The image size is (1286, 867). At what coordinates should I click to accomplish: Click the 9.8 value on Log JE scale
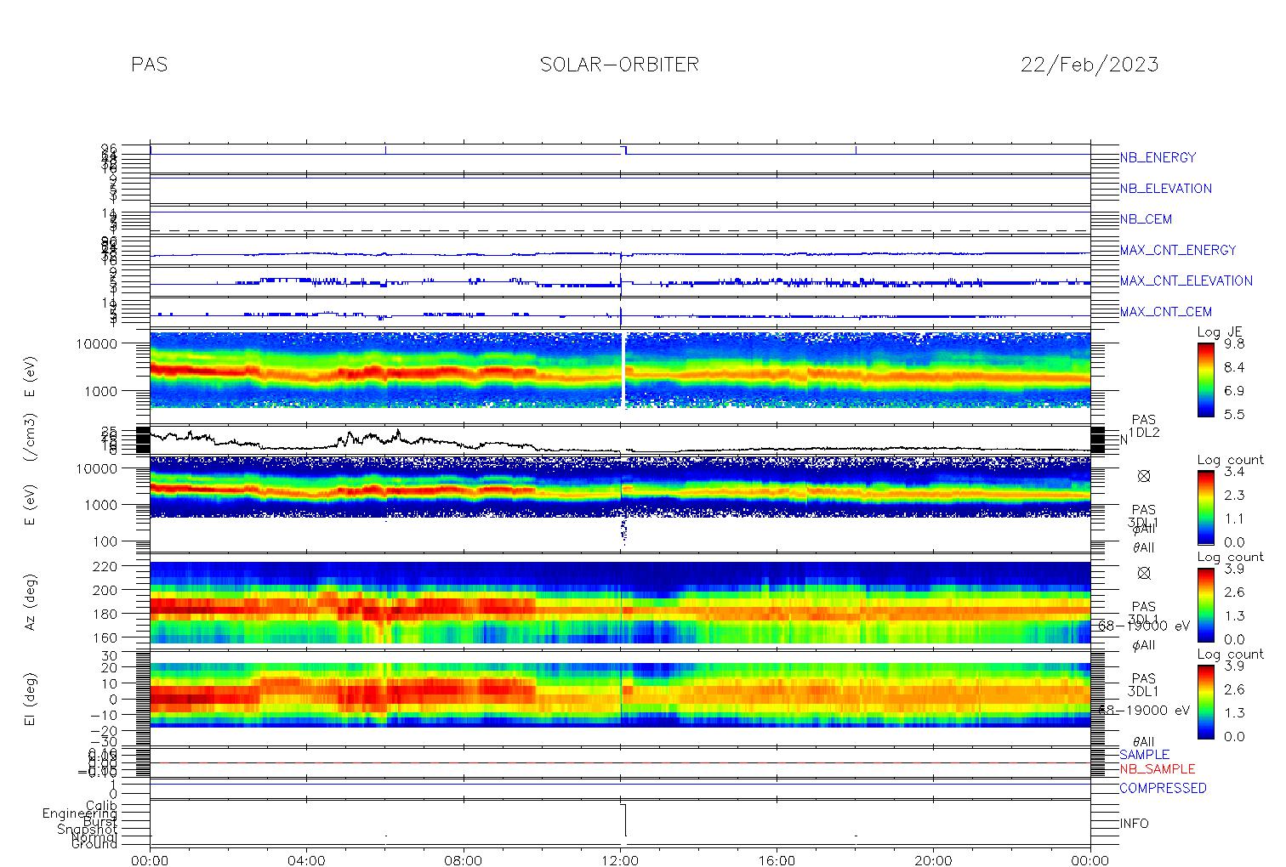(x=1234, y=344)
